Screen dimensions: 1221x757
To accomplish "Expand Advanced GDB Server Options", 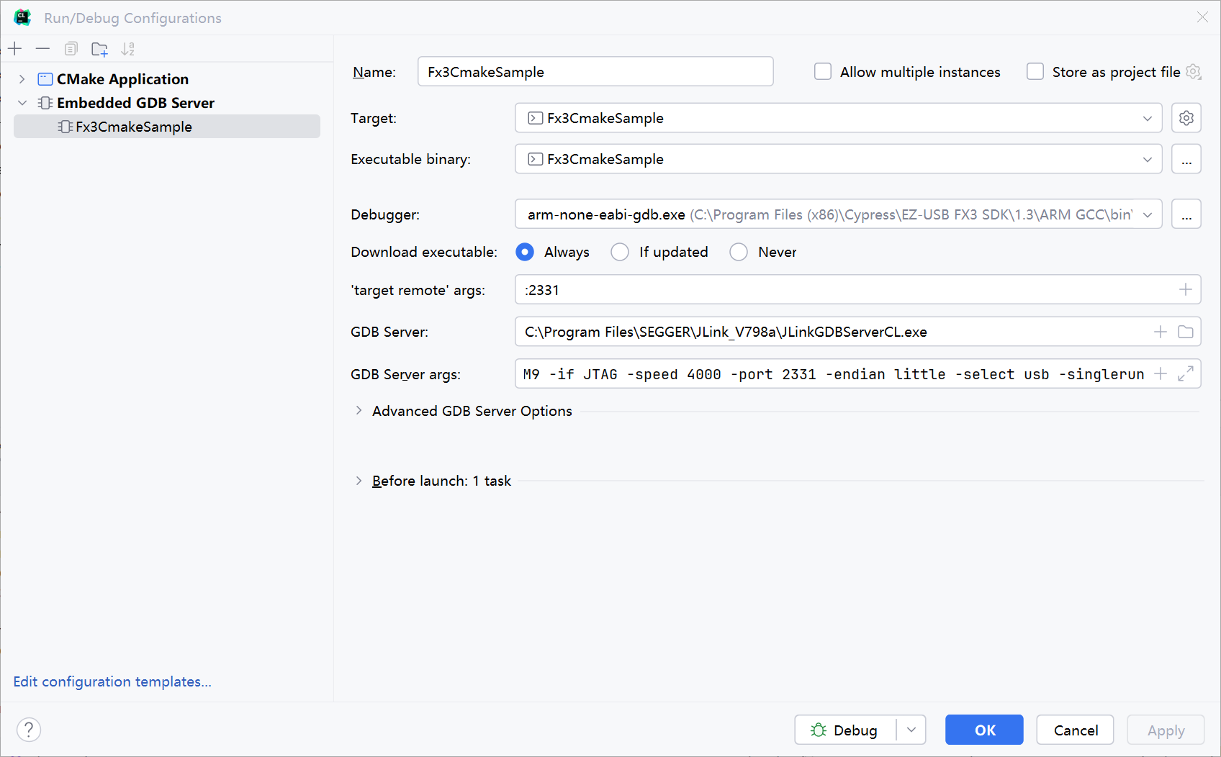I will tap(359, 410).
